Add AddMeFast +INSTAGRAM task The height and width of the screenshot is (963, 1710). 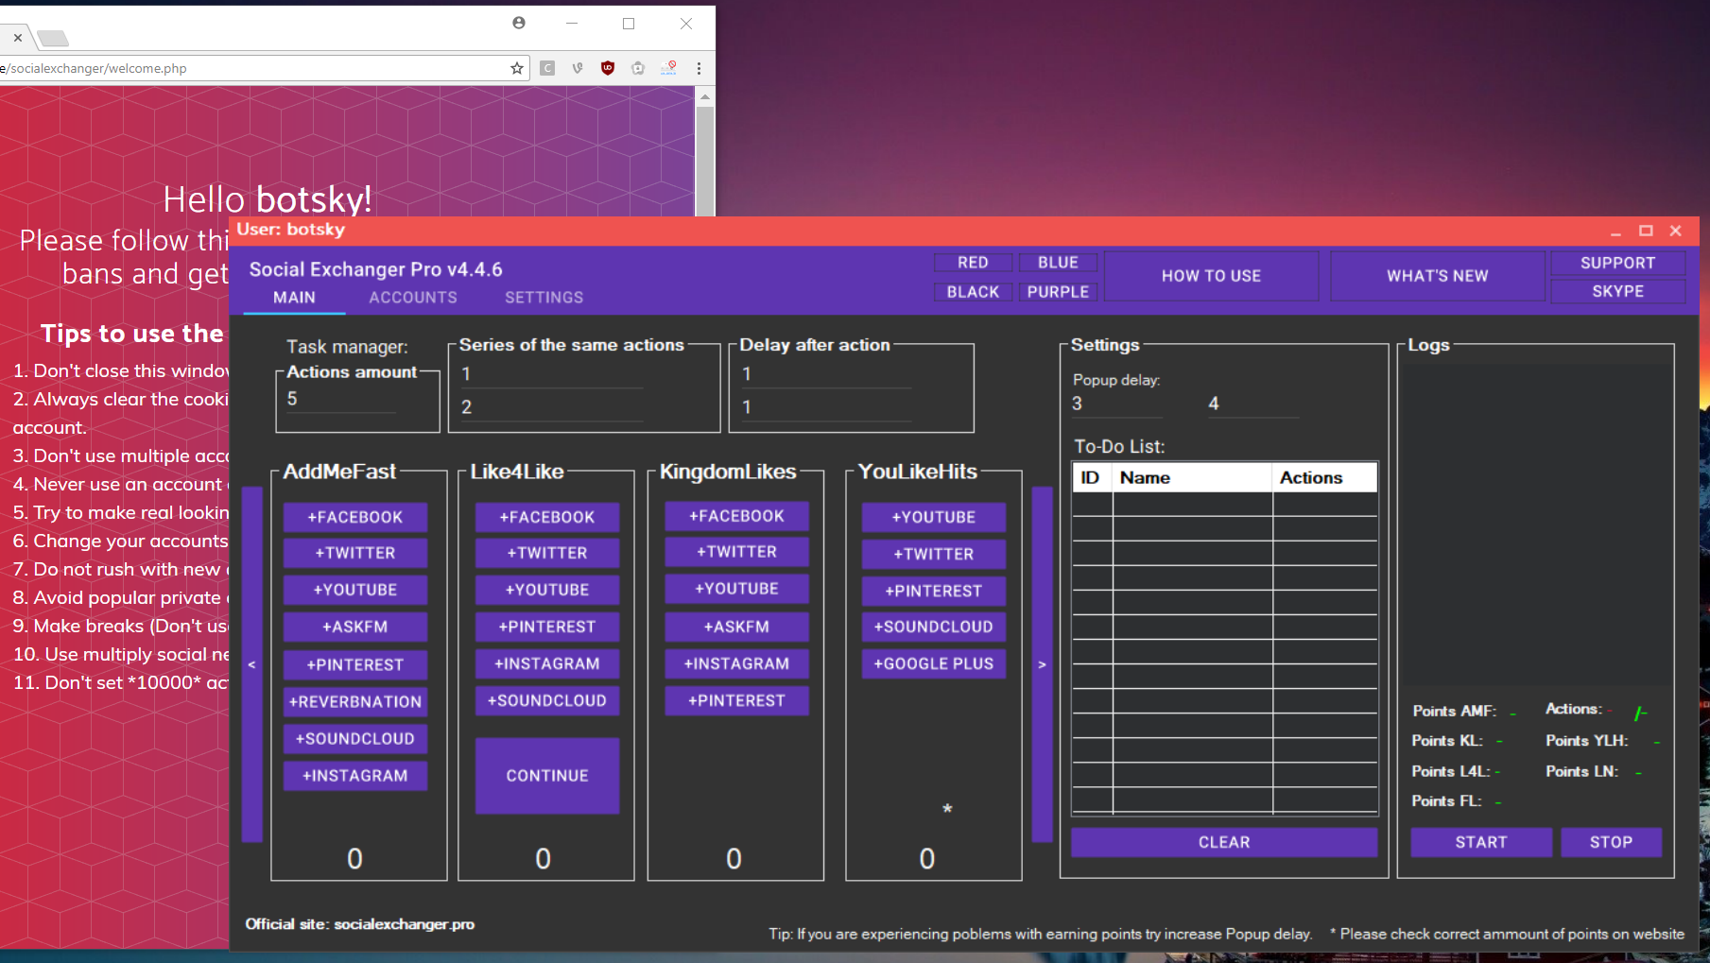pos(355,776)
